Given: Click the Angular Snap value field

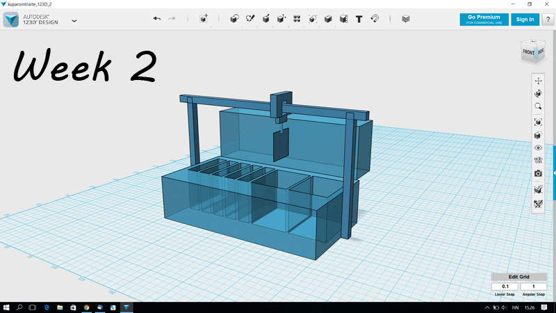Looking at the screenshot, I should pyautogui.click(x=533, y=287).
